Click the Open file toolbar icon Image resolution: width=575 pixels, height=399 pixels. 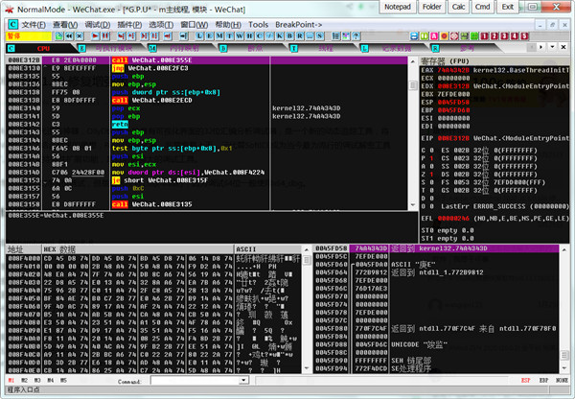click(59, 36)
